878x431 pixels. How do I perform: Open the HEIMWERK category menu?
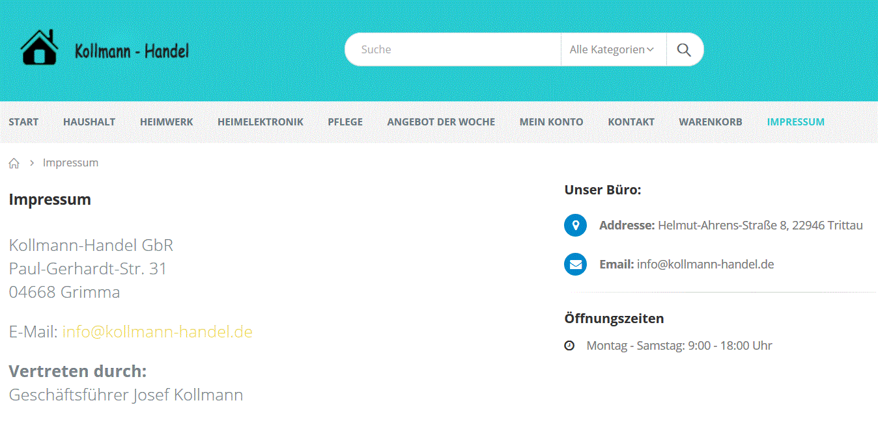pos(167,122)
